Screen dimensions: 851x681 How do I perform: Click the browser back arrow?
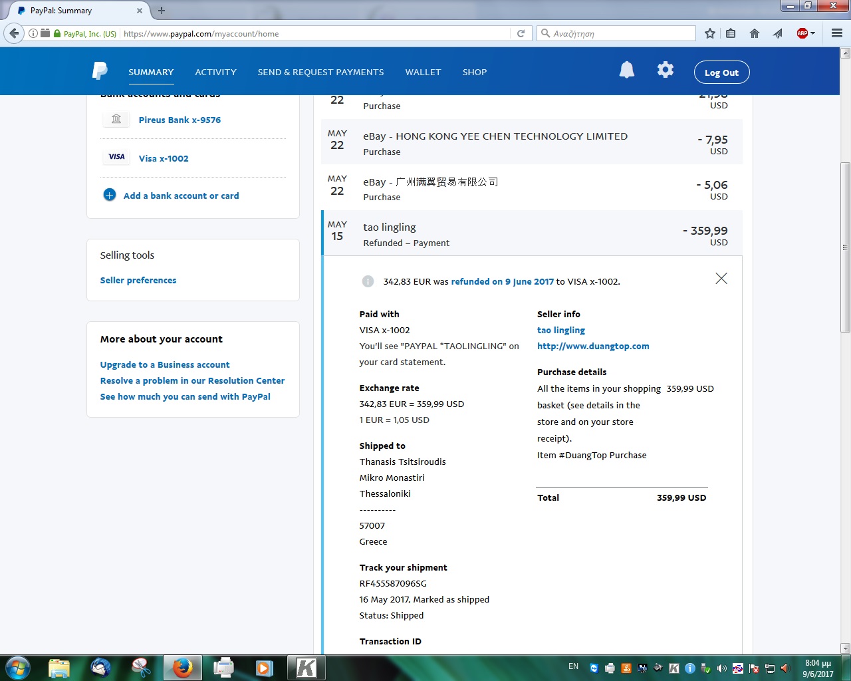pos(14,33)
